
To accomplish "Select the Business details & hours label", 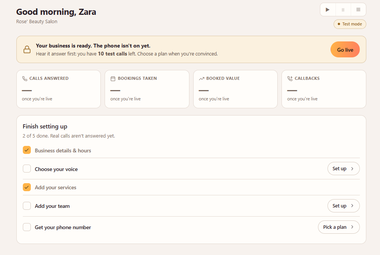I will tap(63, 150).
